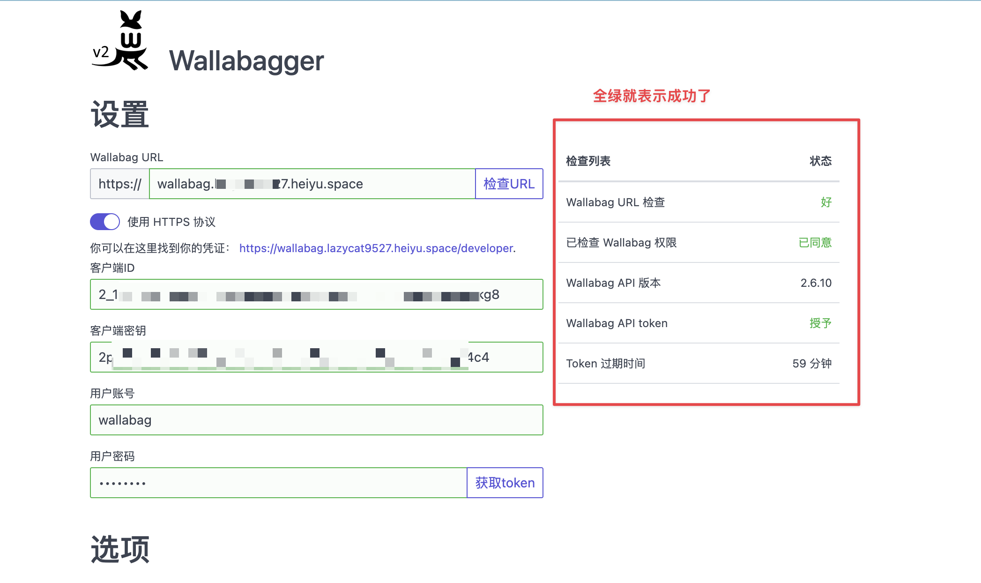Image resolution: width=981 pixels, height=583 pixels.
Task: Click the https:// prefix label
Action: pos(120,184)
